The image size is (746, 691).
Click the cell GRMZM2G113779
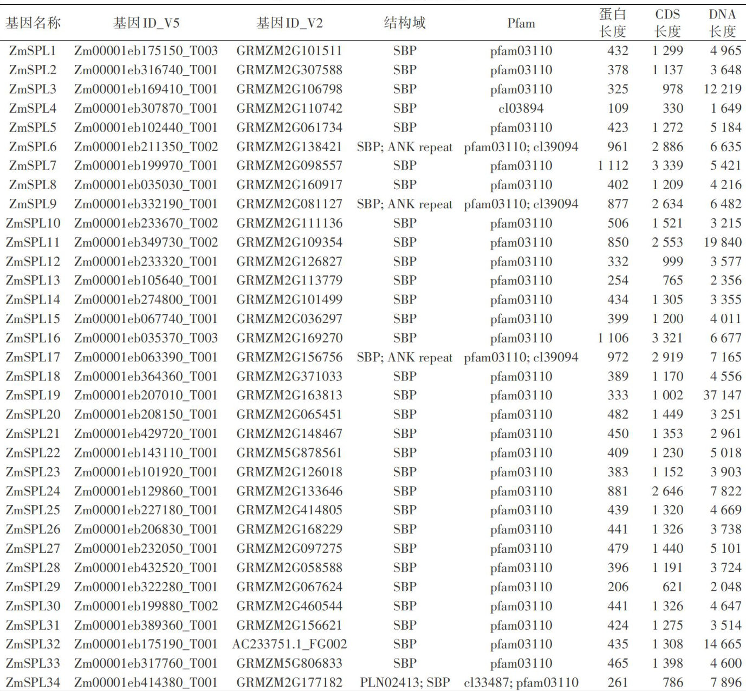pyautogui.click(x=289, y=281)
